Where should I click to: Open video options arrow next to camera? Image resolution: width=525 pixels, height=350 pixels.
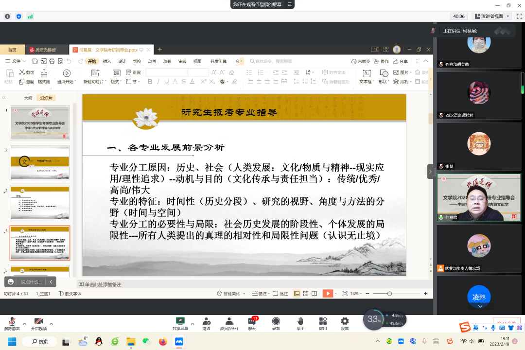[x=51, y=324]
